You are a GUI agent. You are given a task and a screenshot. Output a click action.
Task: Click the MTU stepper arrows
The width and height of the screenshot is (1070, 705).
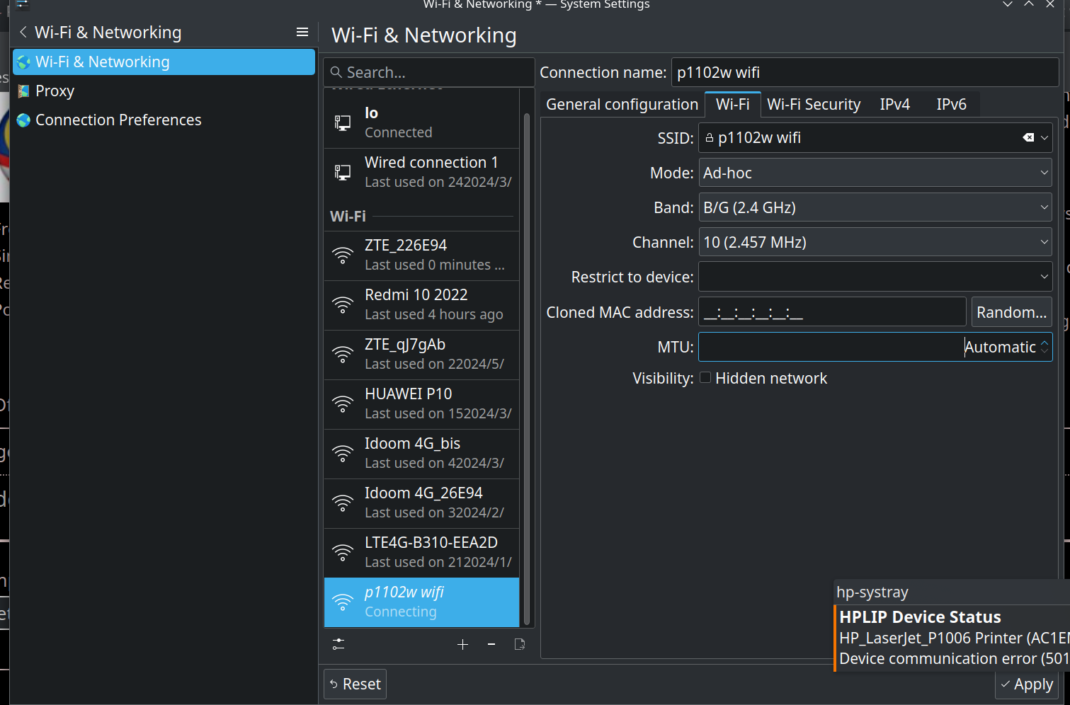pyautogui.click(x=1045, y=347)
